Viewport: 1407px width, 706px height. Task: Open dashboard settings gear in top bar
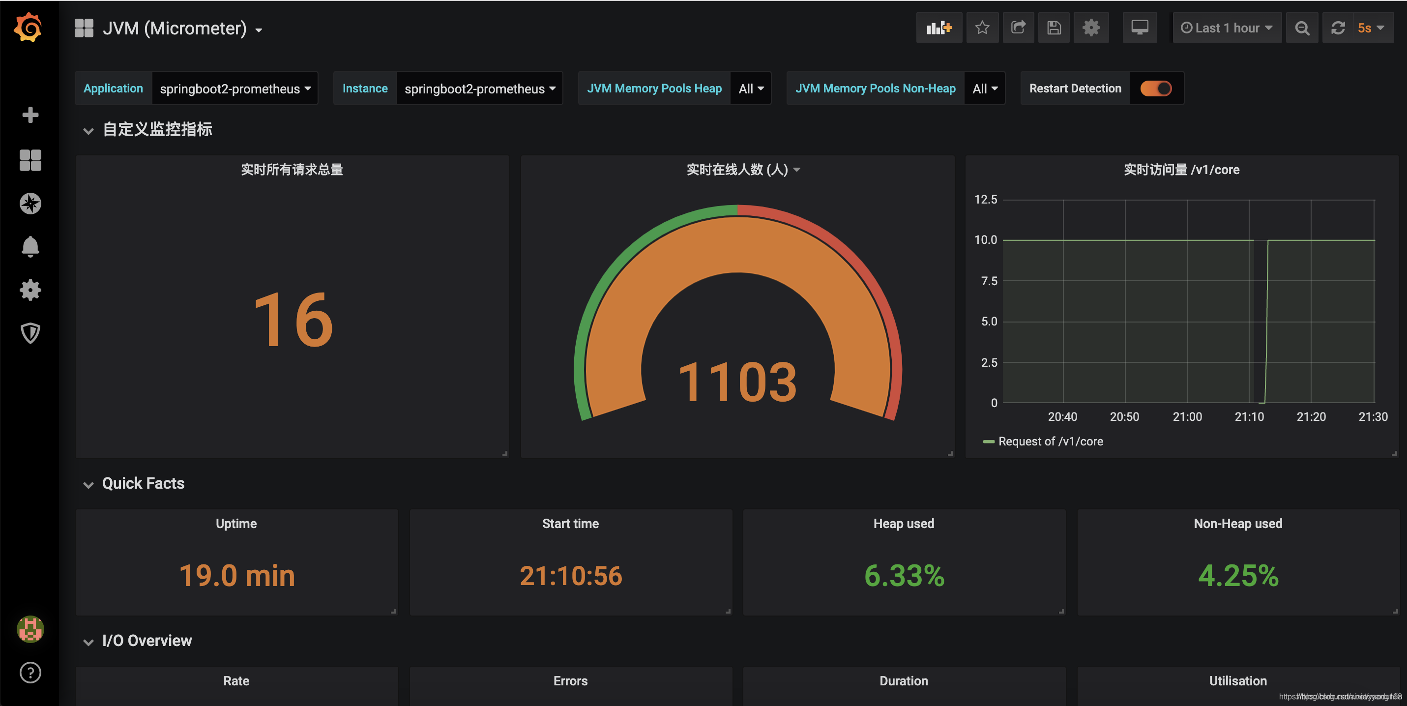pos(1091,28)
